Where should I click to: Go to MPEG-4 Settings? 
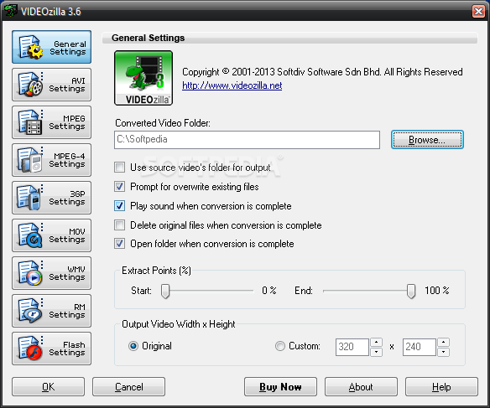pos(51,160)
